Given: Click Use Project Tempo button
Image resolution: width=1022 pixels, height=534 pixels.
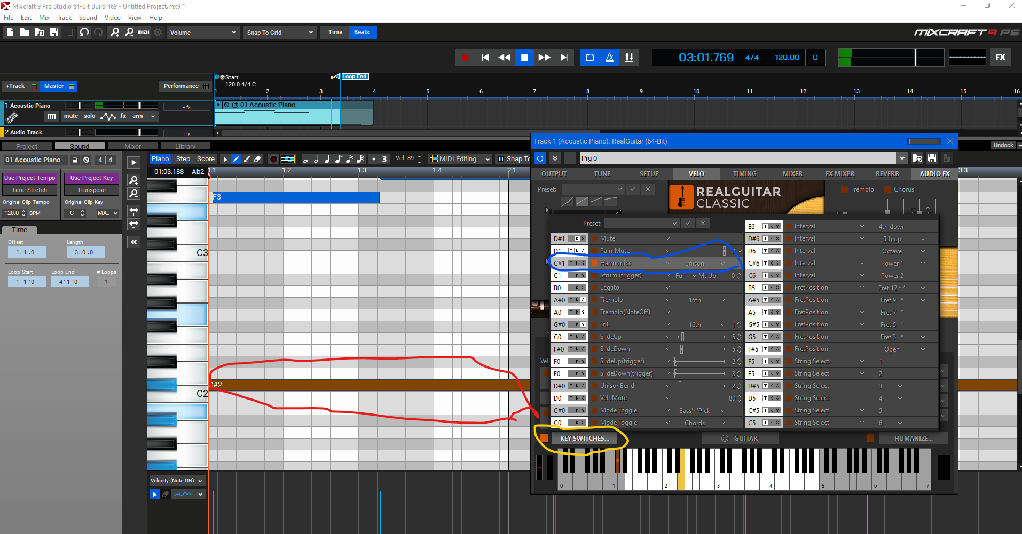Looking at the screenshot, I should pyautogui.click(x=30, y=178).
